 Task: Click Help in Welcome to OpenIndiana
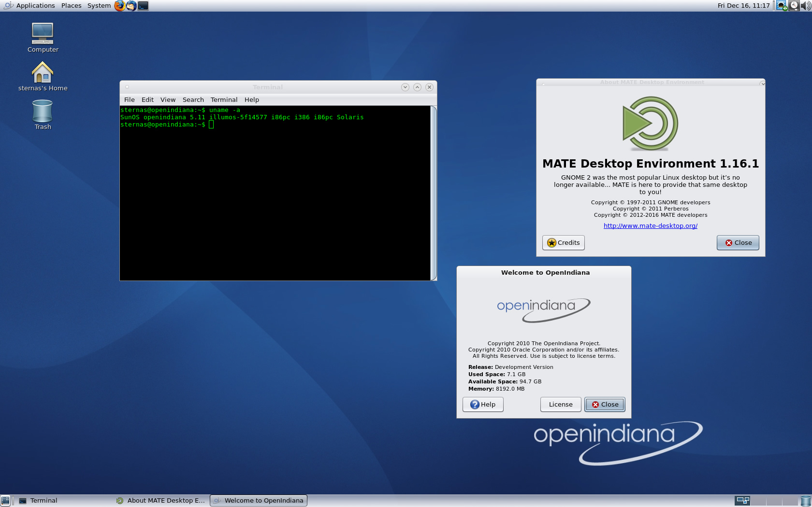(x=483, y=405)
